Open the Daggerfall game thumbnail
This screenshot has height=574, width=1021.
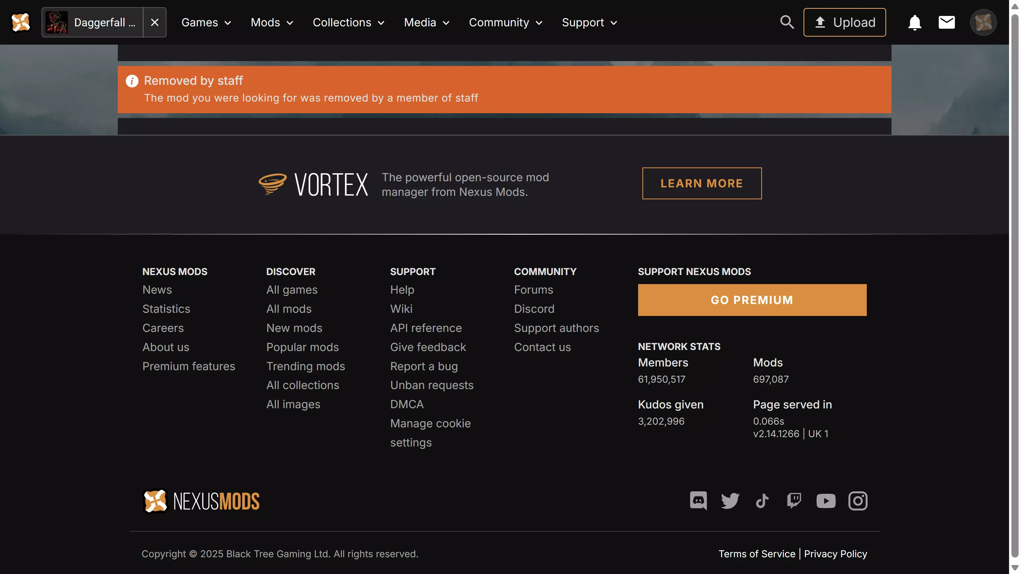tap(56, 22)
